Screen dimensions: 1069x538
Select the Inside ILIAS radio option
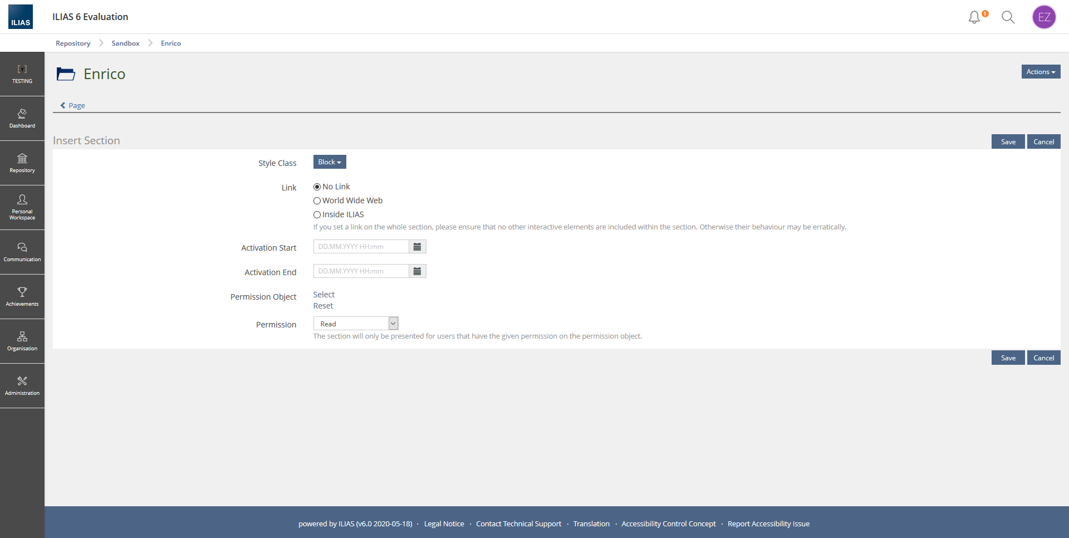[317, 215]
